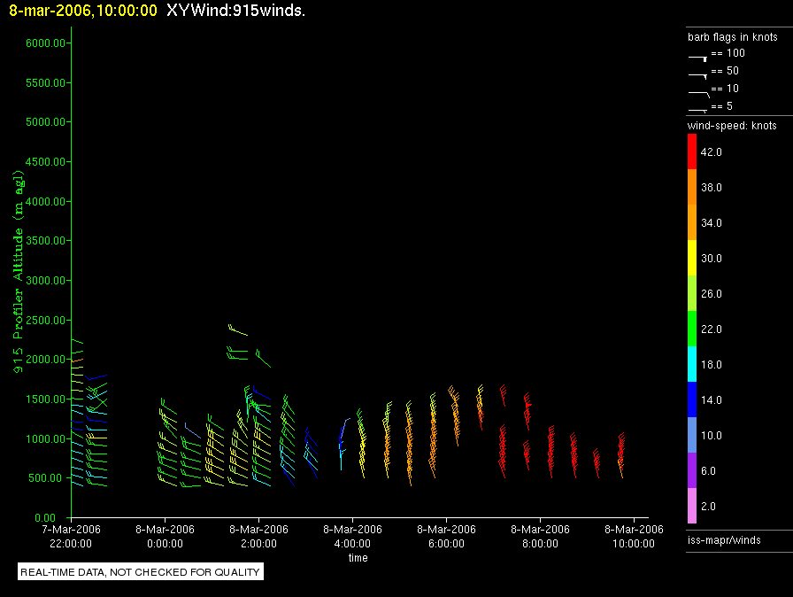Viewport: 793px width, 597px height.
Task: Pick the yellow segment of the wind-speed color bar
Action: tap(692, 258)
